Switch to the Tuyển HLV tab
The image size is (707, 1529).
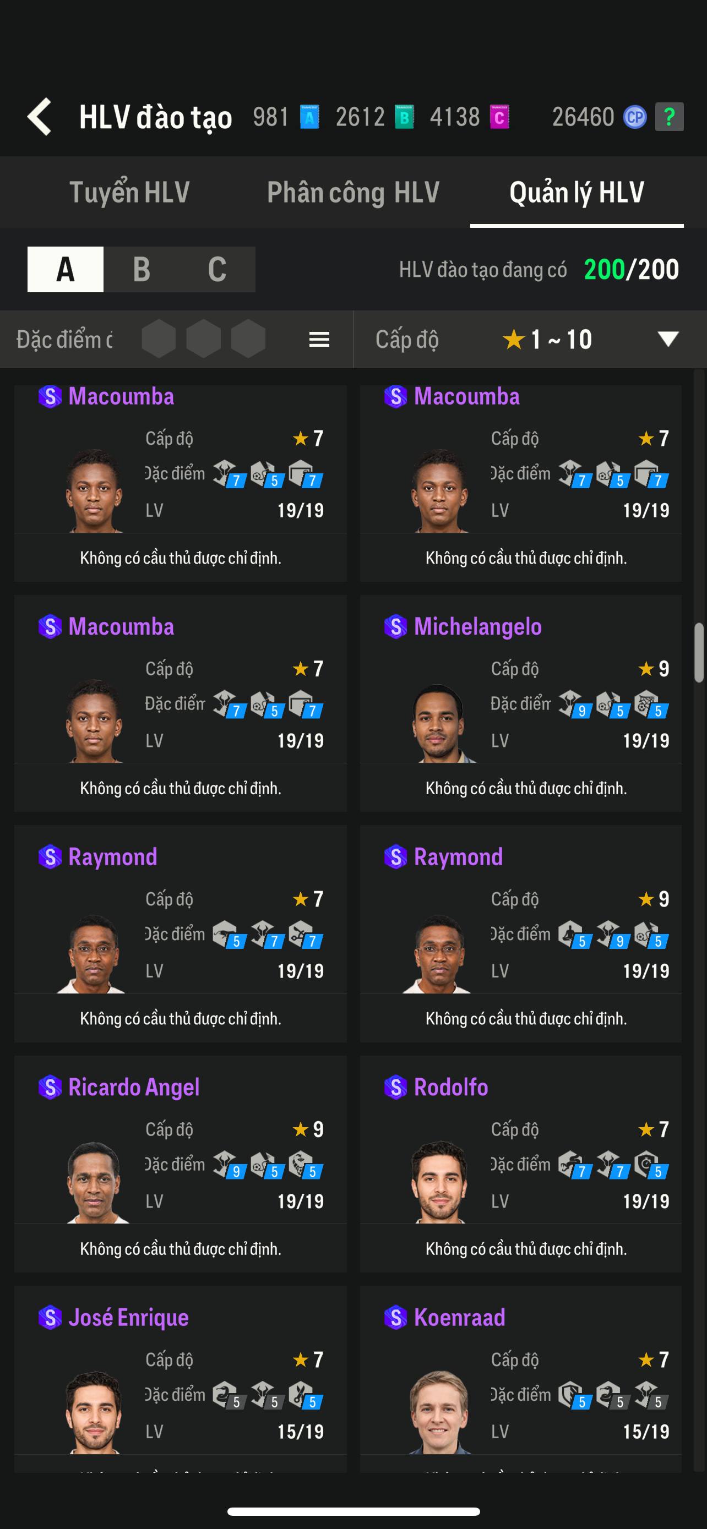coord(129,192)
